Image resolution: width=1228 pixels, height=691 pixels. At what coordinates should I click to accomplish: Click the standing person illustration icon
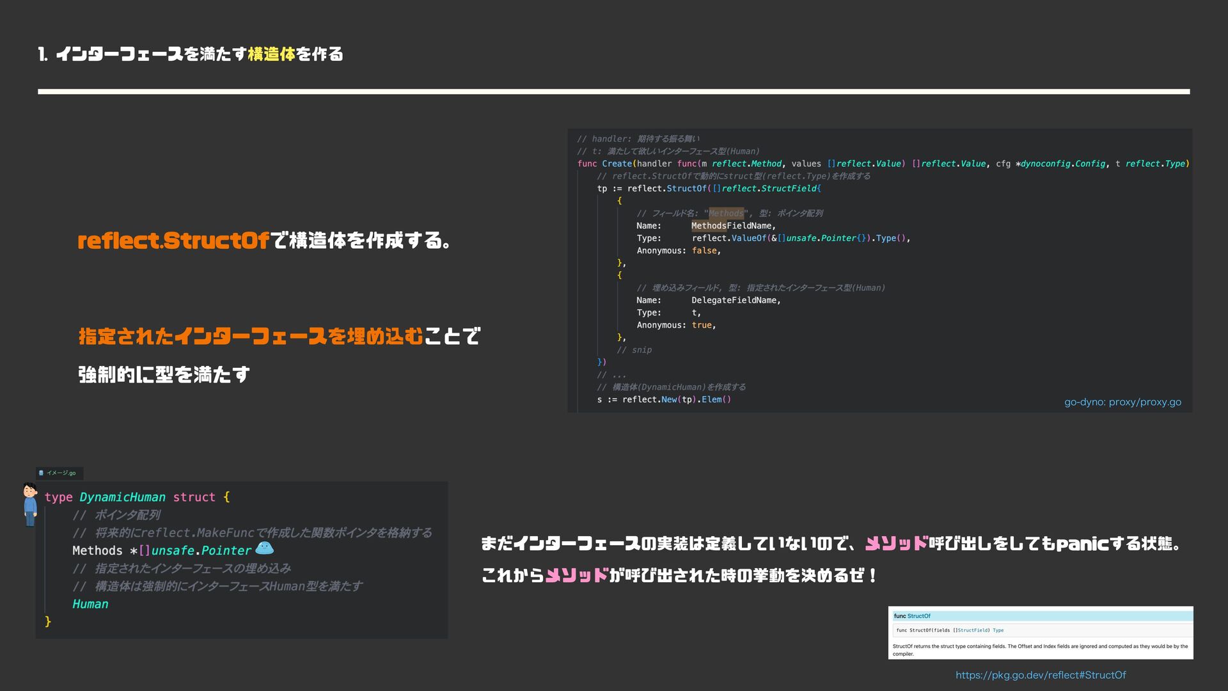[30, 505]
